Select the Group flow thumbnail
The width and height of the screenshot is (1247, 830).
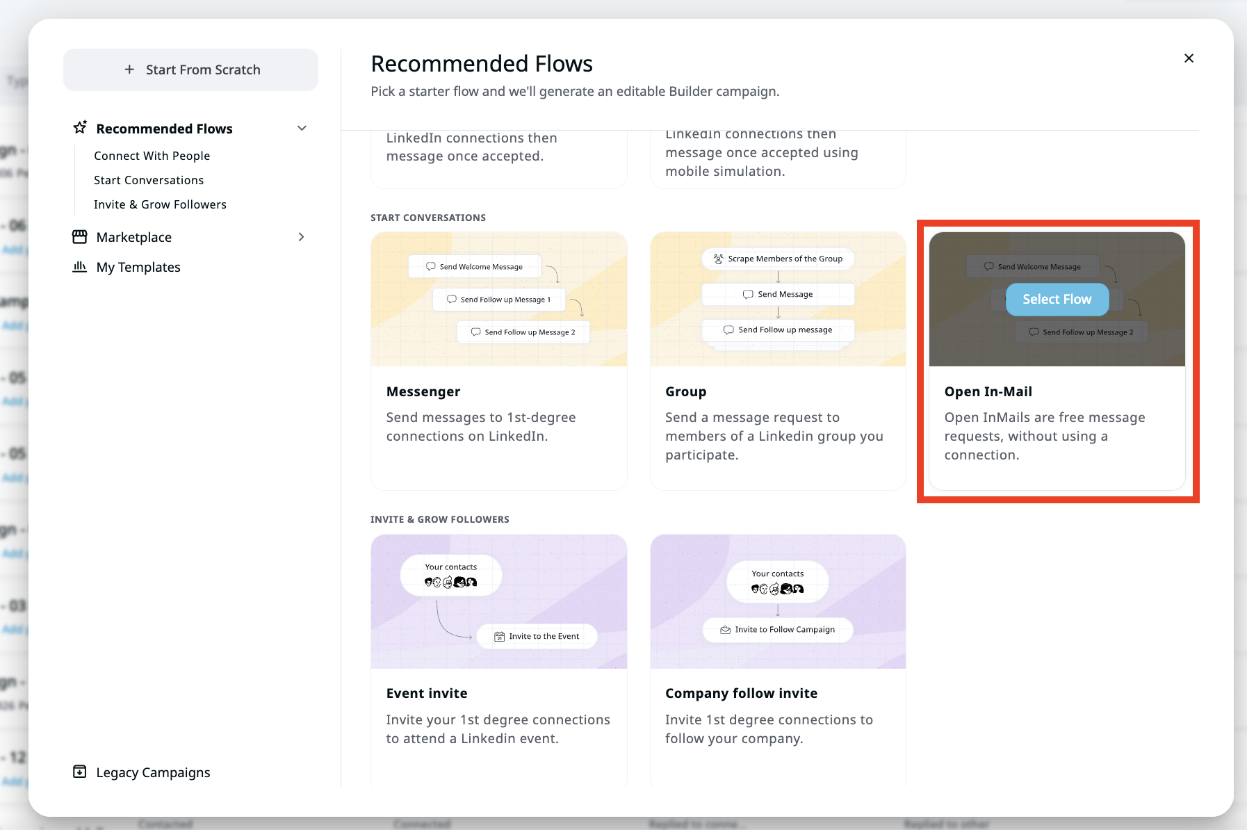[778, 299]
